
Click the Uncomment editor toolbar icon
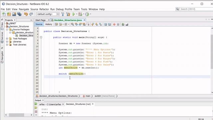[127, 24]
